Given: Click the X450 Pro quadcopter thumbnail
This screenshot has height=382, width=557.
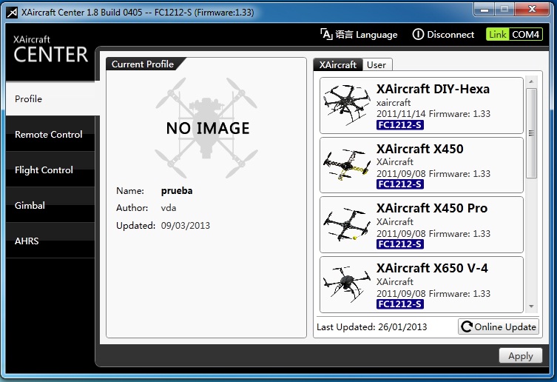Looking at the screenshot, I should (347, 224).
